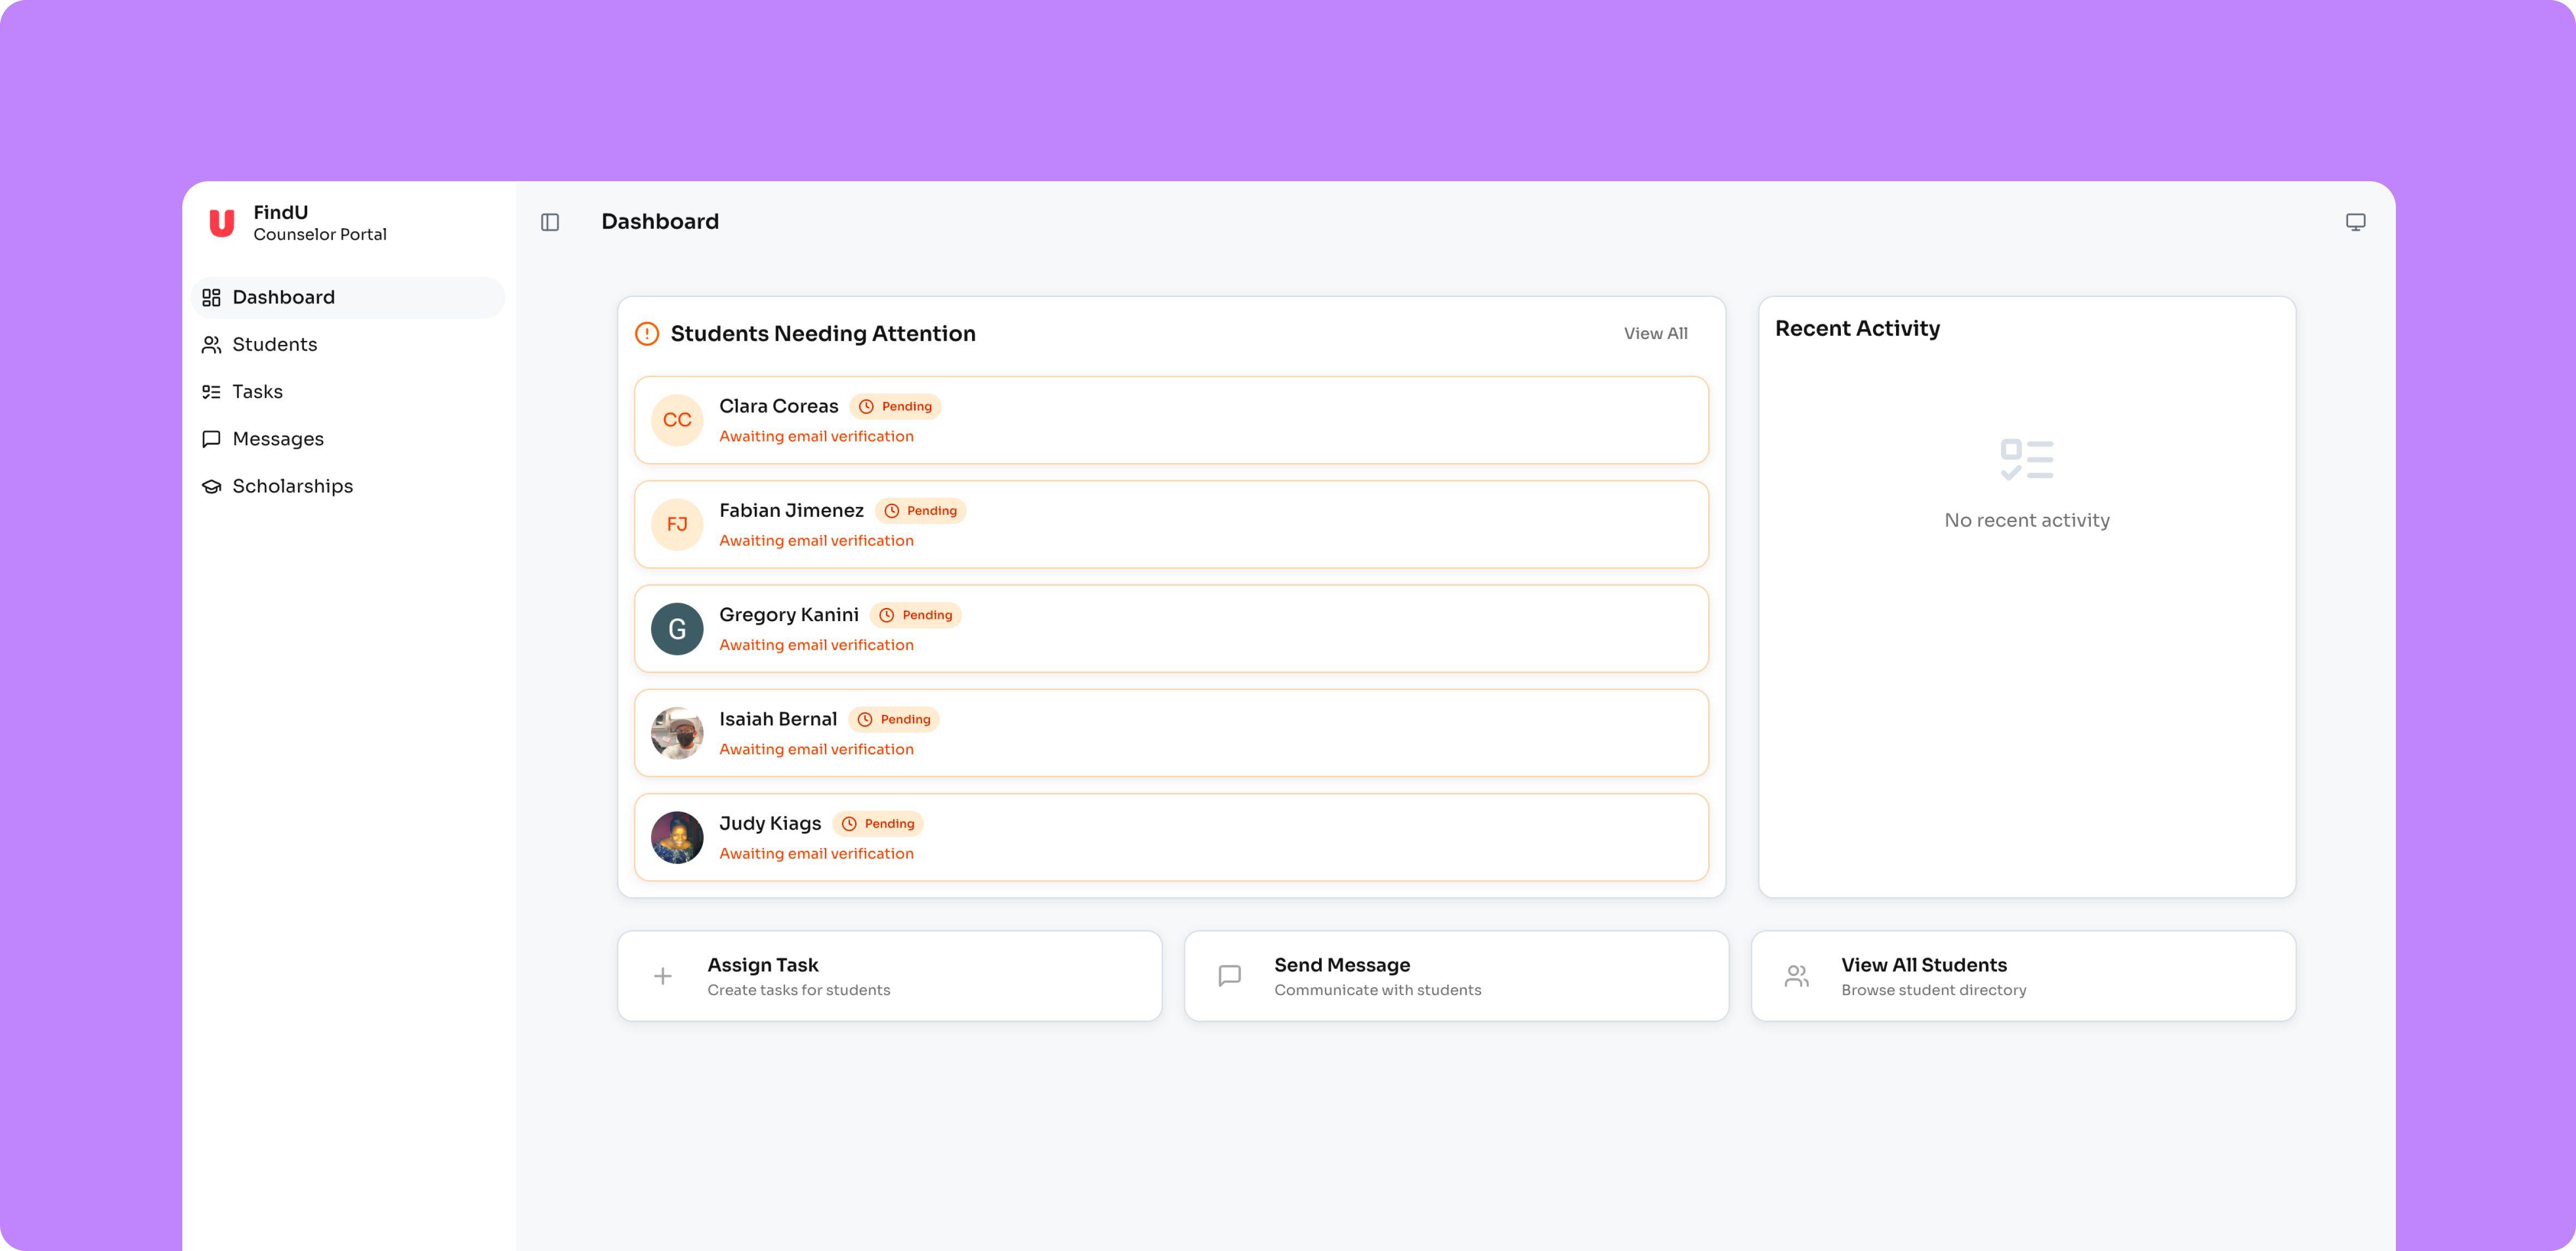Open Dashboard in the sidebar
This screenshot has width=2576, height=1251.
283,297
